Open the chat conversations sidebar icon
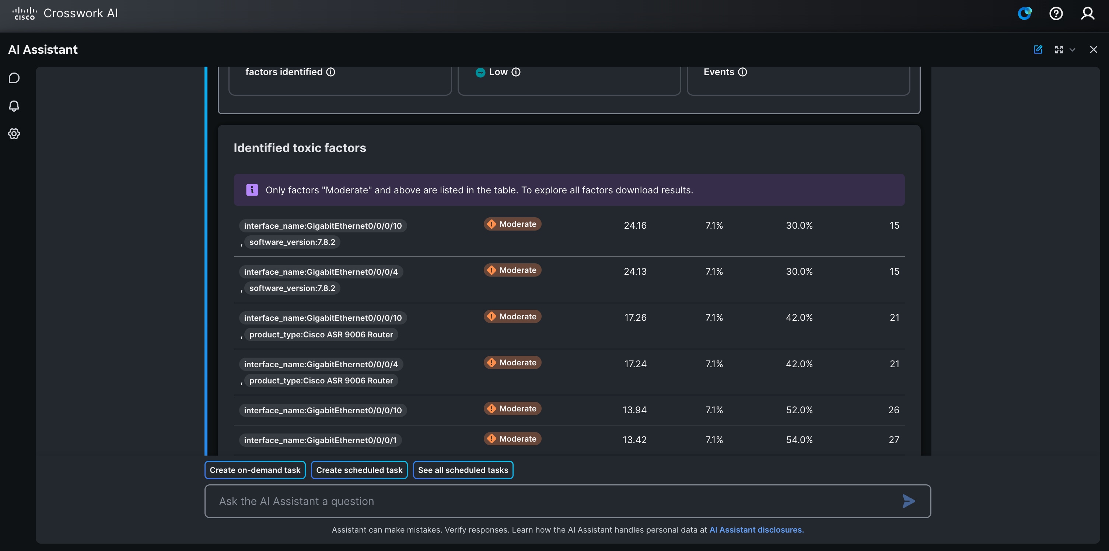Viewport: 1109px width, 551px height. click(x=14, y=78)
